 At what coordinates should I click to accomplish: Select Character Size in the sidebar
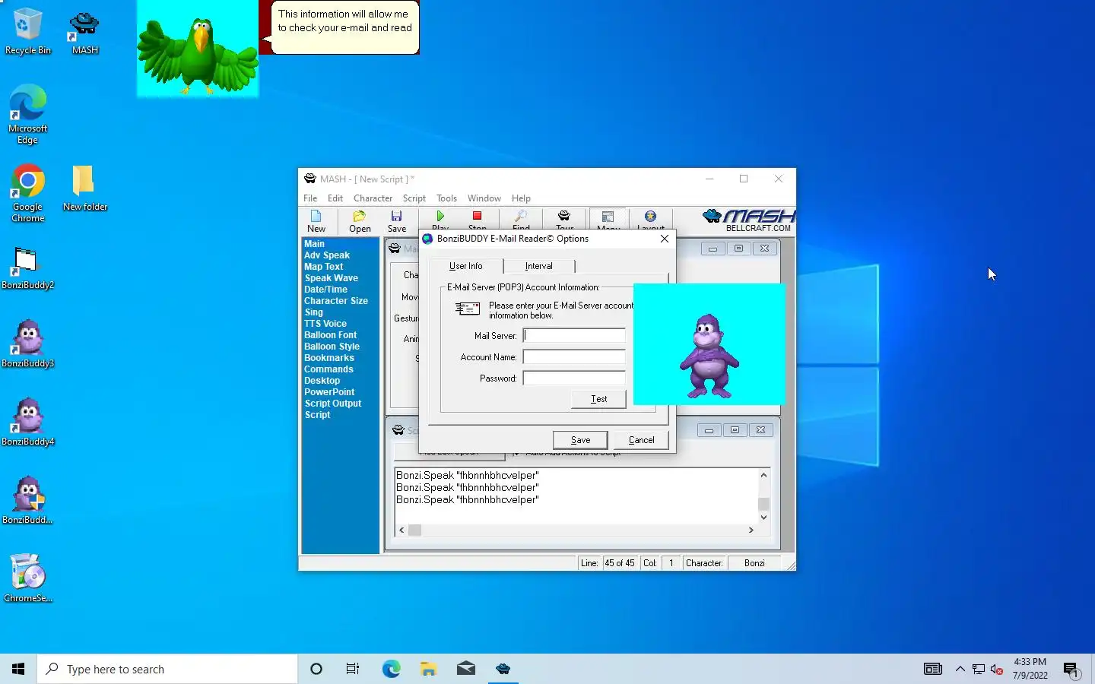(x=336, y=301)
